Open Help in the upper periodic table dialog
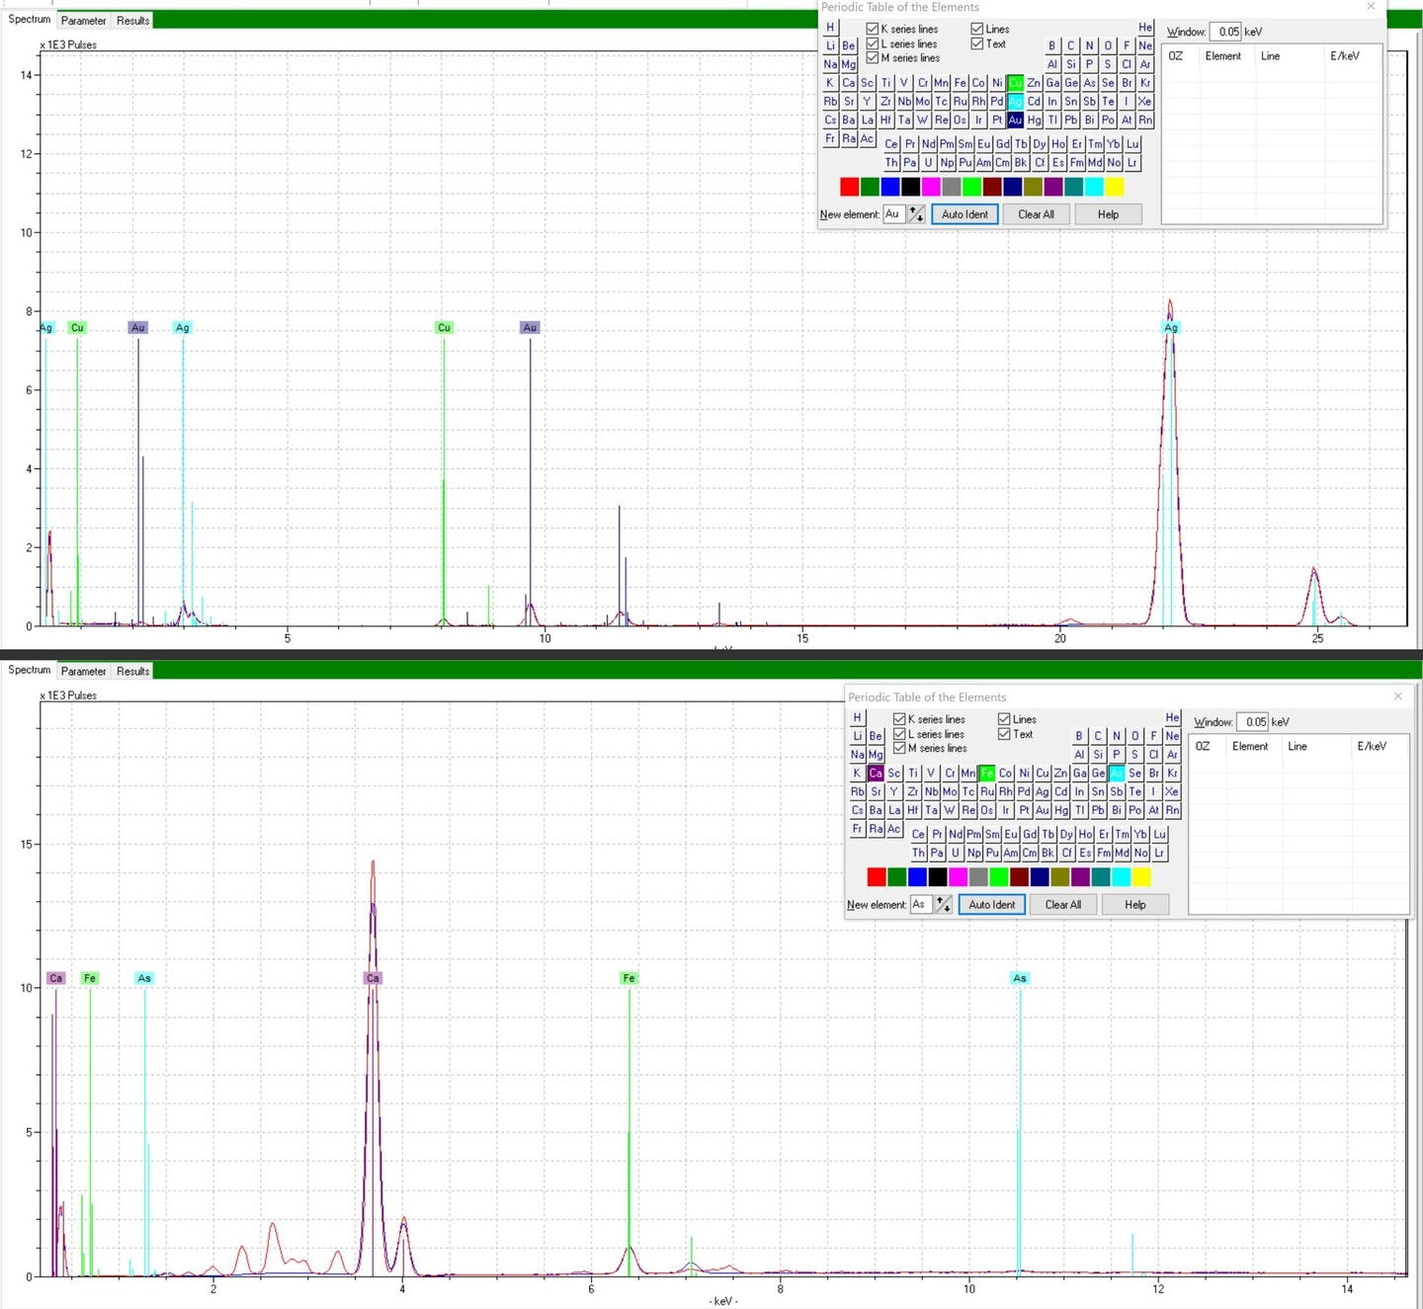 (x=1108, y=214)
